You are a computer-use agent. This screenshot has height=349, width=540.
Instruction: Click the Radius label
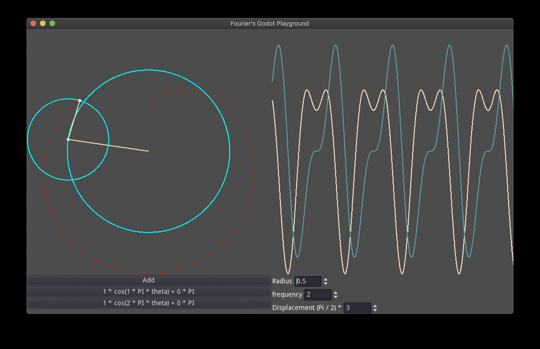282,281
